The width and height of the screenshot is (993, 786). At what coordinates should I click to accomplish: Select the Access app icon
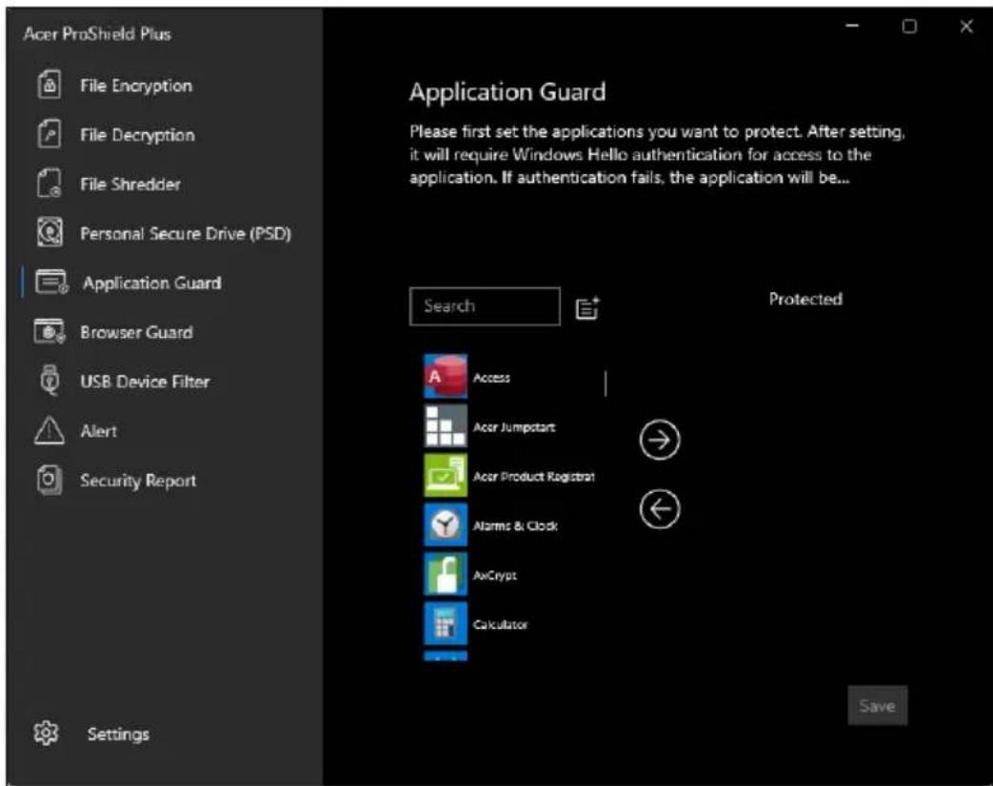(x=446, y=377)
